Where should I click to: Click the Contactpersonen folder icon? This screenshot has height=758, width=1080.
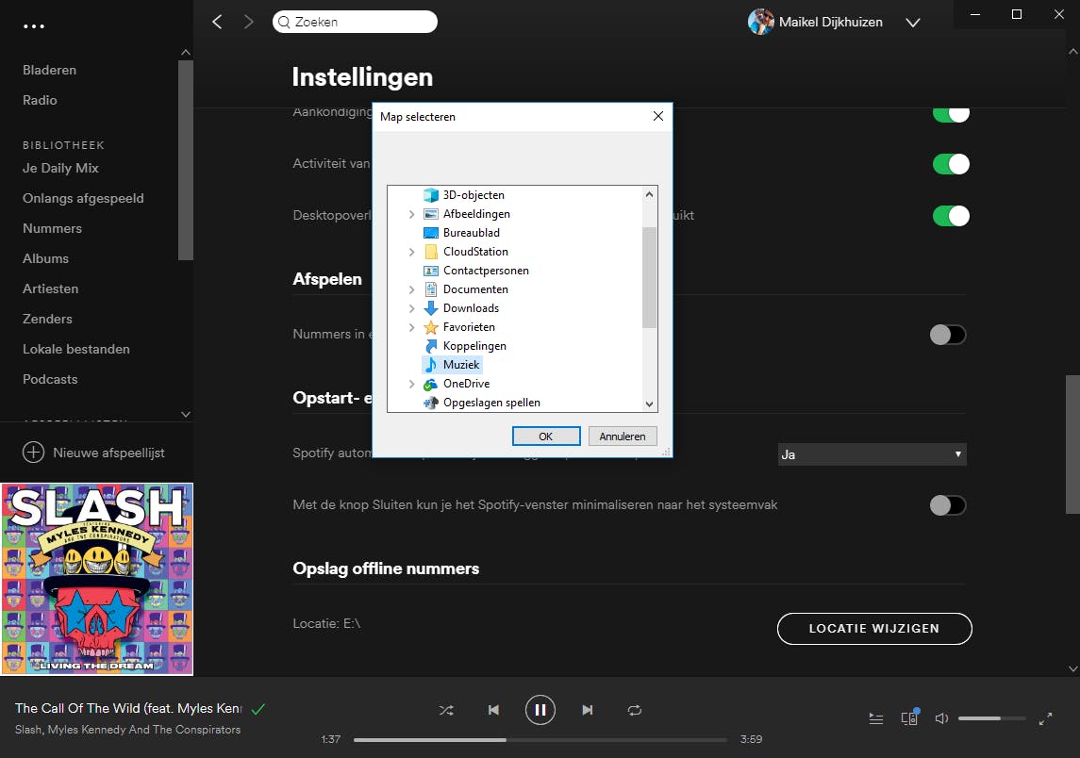(431, 271)
